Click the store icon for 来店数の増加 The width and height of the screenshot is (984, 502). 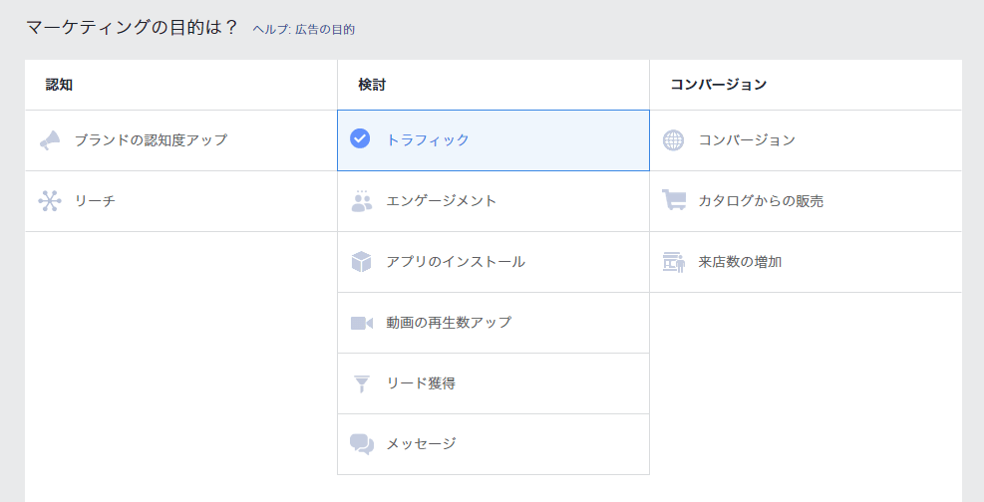673,262
